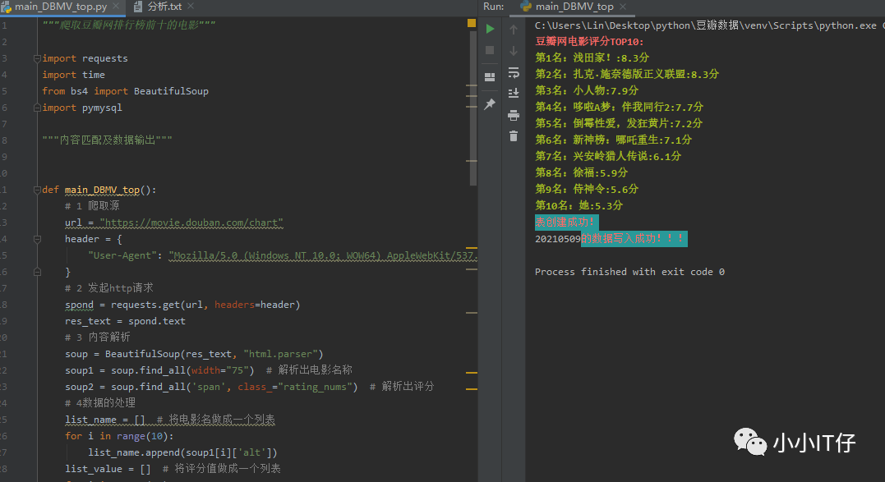Collapse import block at 'import requests'

[37, 58]
